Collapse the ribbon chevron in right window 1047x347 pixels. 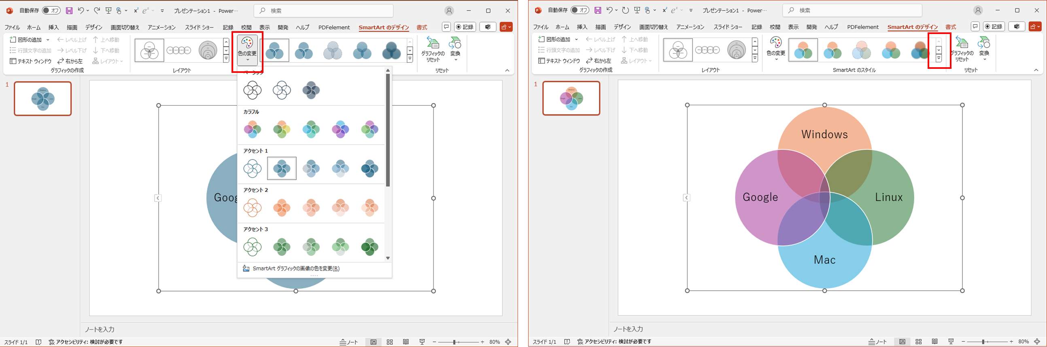point(1036,70)
